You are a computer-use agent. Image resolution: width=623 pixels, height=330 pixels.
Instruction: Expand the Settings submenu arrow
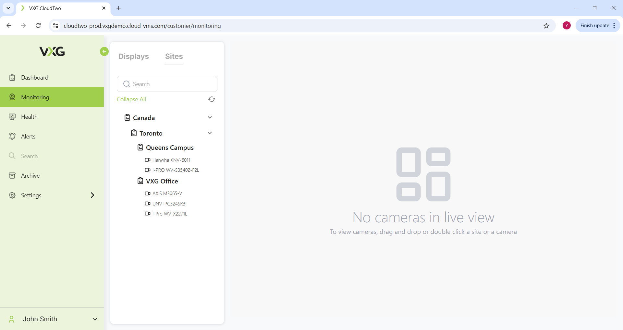pos(92,195)
